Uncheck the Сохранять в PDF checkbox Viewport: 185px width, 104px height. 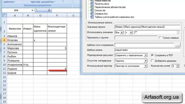[152, 55]
